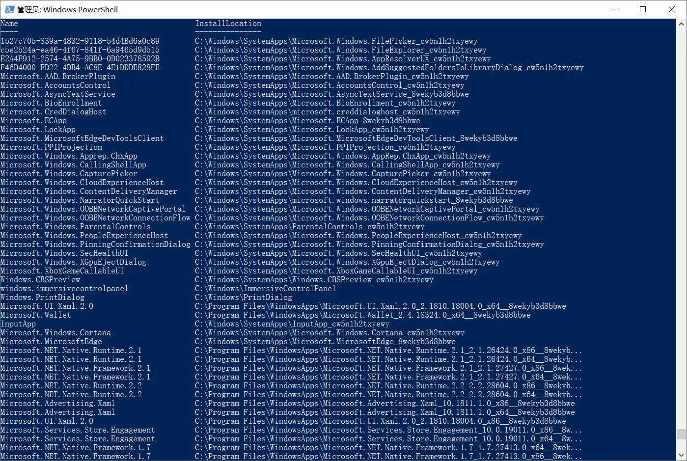This screenshot has height=461, width=687.
Task: Click the Microsoft.MicrosoftEdge_8wekyb3d8bbwe install path
Action: click(326, 342)
